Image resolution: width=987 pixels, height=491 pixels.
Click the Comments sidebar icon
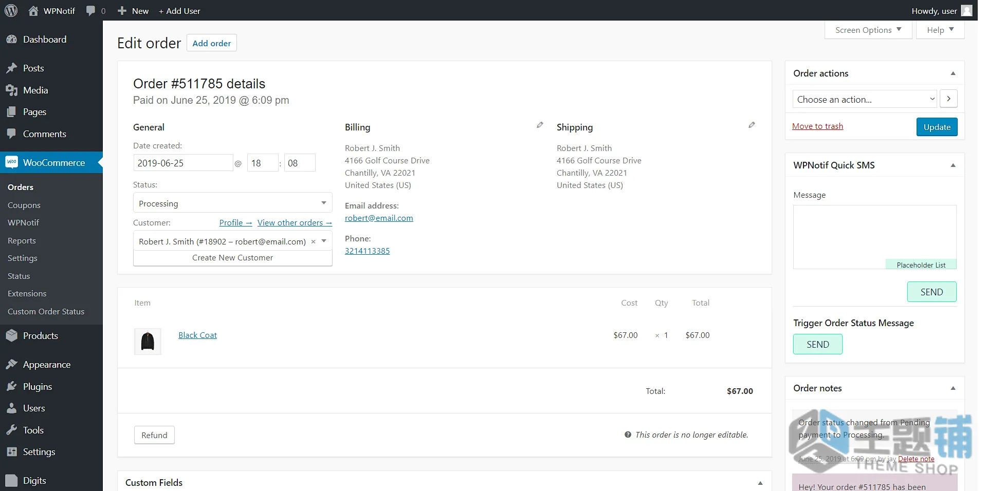point(11,134)
